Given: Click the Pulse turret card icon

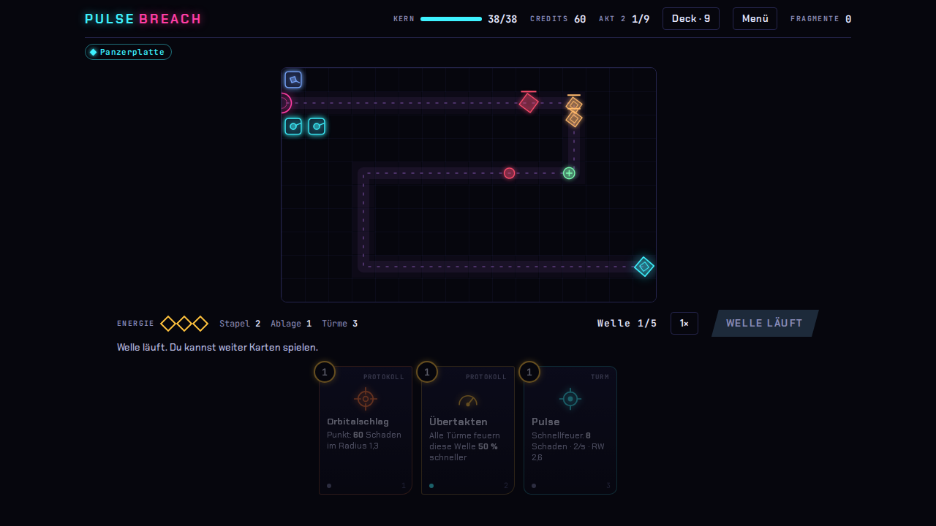Looking at the screenshot, I should (570, 399).
